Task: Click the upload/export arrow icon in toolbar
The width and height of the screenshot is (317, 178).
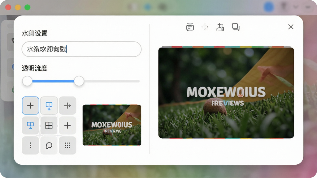Action: pos(220,27)
